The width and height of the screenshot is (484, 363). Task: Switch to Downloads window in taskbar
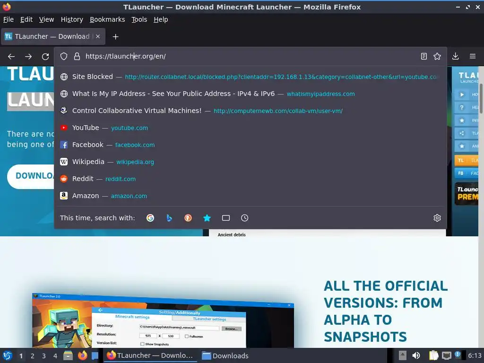click(225, 355)
